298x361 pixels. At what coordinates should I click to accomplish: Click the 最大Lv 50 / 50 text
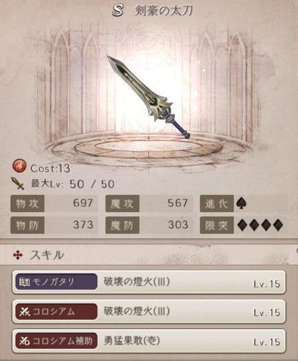point(72,184)
